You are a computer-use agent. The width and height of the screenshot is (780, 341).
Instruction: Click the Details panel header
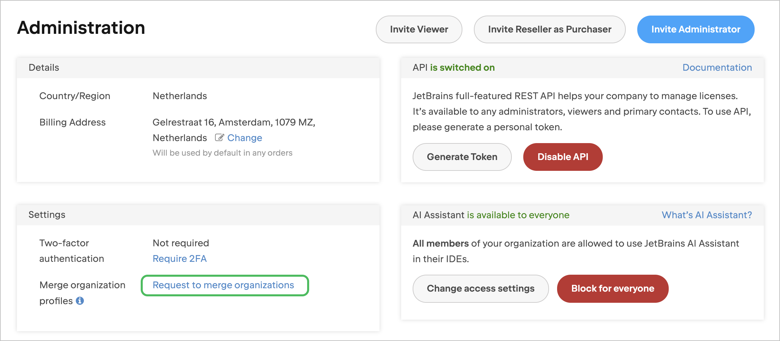44,68
